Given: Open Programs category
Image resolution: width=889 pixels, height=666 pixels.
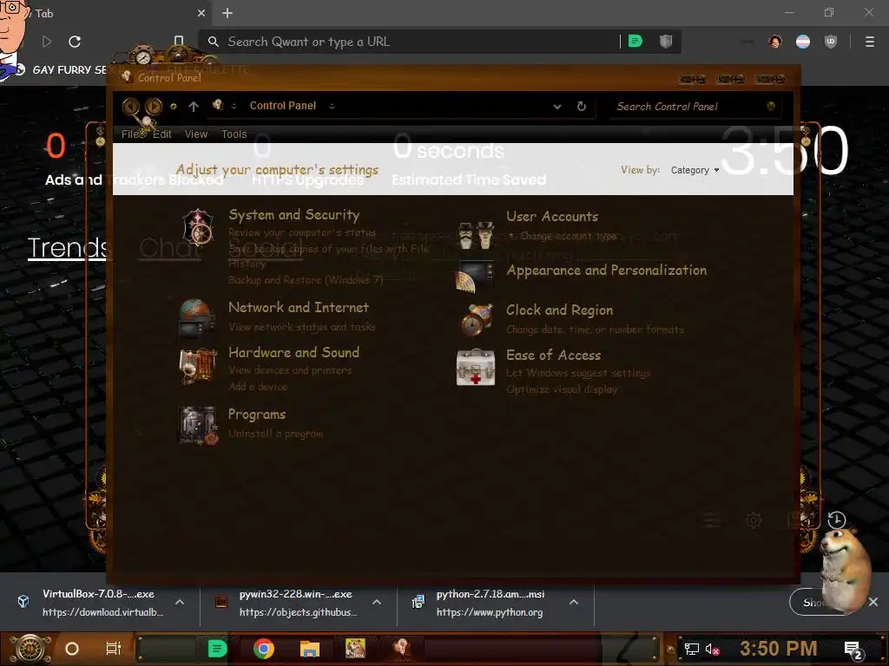Looking at the screenshot, I should 257,415.
